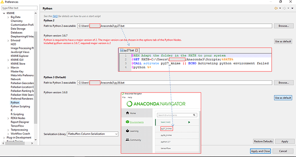Viewport: 296px width, 157px height.
Task: Select R-Scripting preference page
Action: pyautogui.click(x=17, y=114)
